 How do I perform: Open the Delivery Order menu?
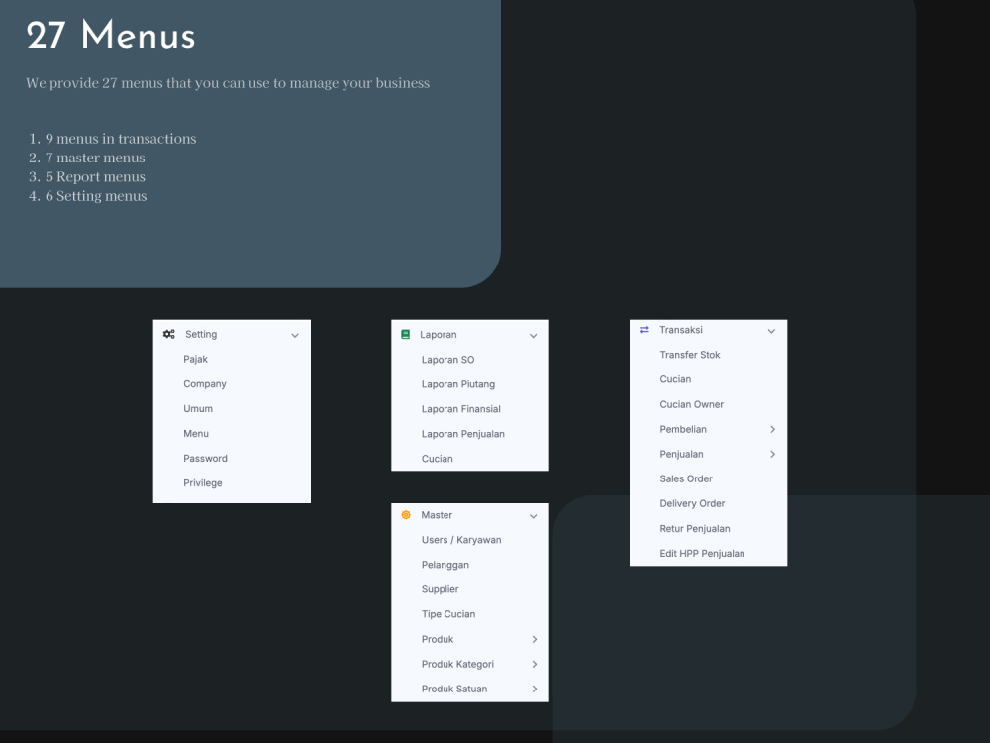click(x=692, y=503)
